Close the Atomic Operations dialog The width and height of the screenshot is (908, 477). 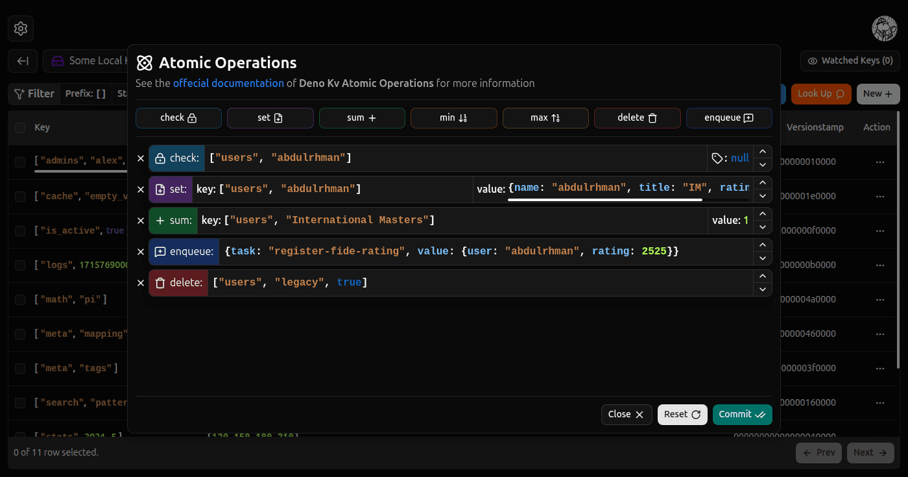coord(627,414)
